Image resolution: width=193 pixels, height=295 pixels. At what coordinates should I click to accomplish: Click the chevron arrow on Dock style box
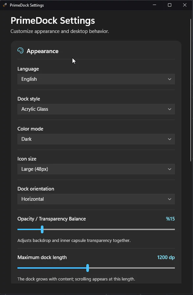tap(170, 109)
